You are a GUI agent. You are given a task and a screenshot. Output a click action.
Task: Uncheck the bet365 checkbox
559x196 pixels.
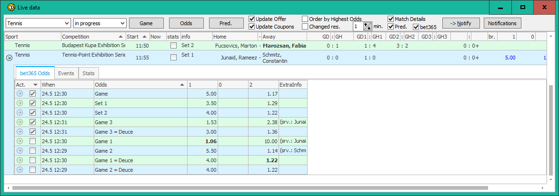click(416, 27)
